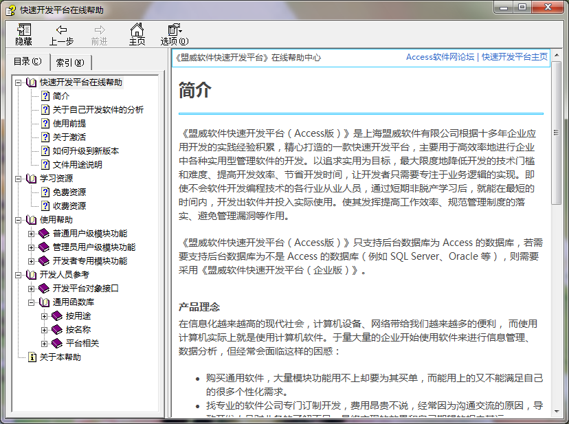
Task: Open the 收费资源 topic
Action: tap(69, 206)
